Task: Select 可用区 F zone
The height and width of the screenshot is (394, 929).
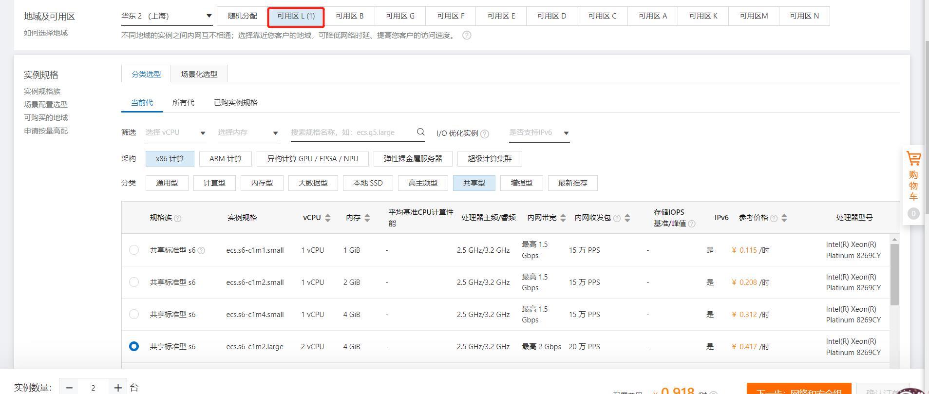Action: point(451,16)
